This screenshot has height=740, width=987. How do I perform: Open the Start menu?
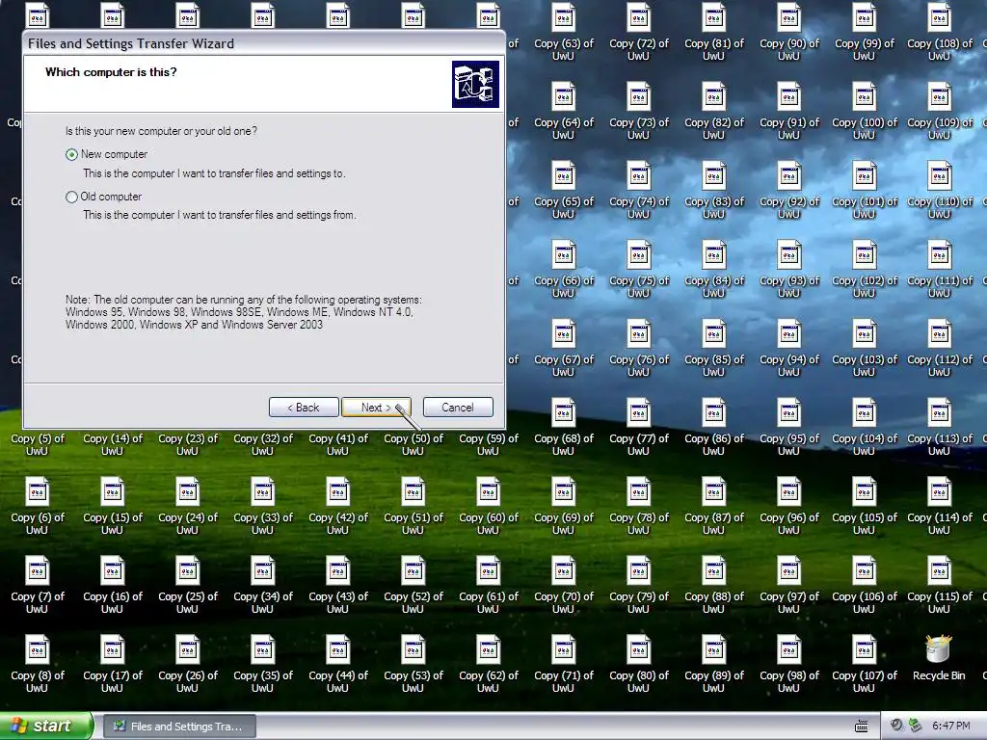tap(45, 726)
